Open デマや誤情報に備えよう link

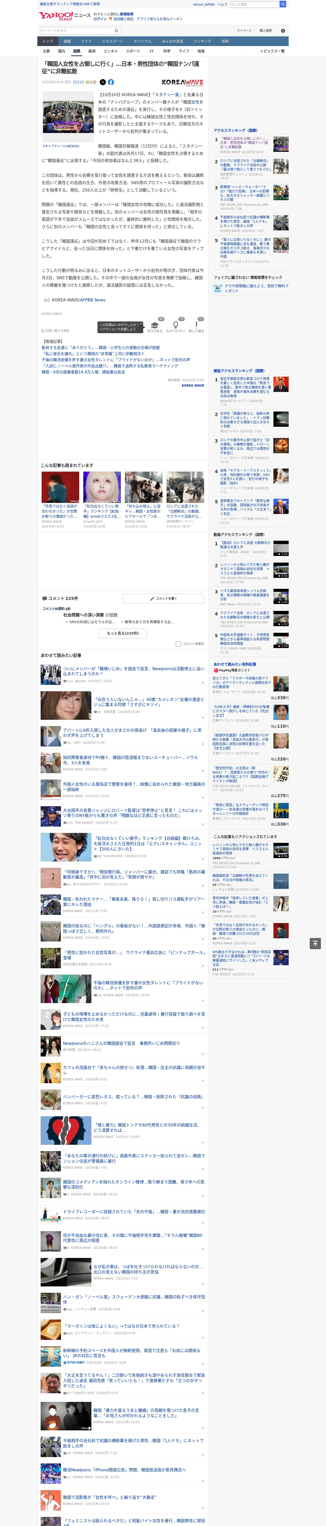(x=256, y=288)
